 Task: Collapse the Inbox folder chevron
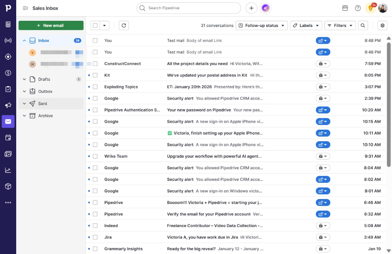point(24,40)
